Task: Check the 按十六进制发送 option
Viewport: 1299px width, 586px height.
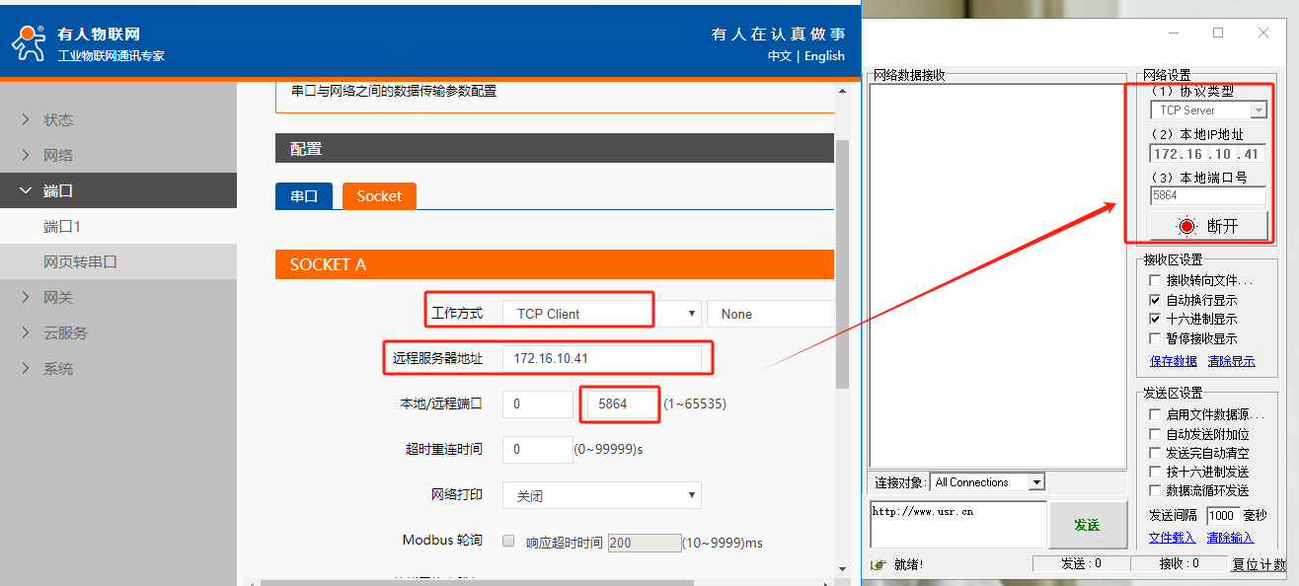Action: (1155, 472)
